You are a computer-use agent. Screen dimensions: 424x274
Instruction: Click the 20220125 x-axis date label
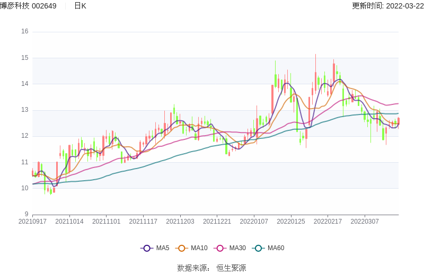291,222
